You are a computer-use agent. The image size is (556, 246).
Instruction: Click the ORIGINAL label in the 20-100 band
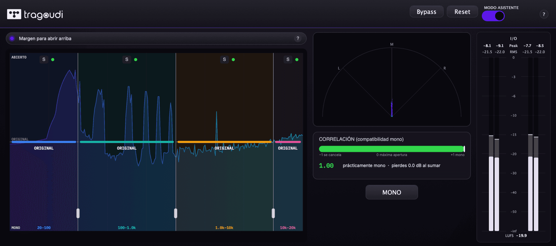pyautogui.click(x=44, y=148)
